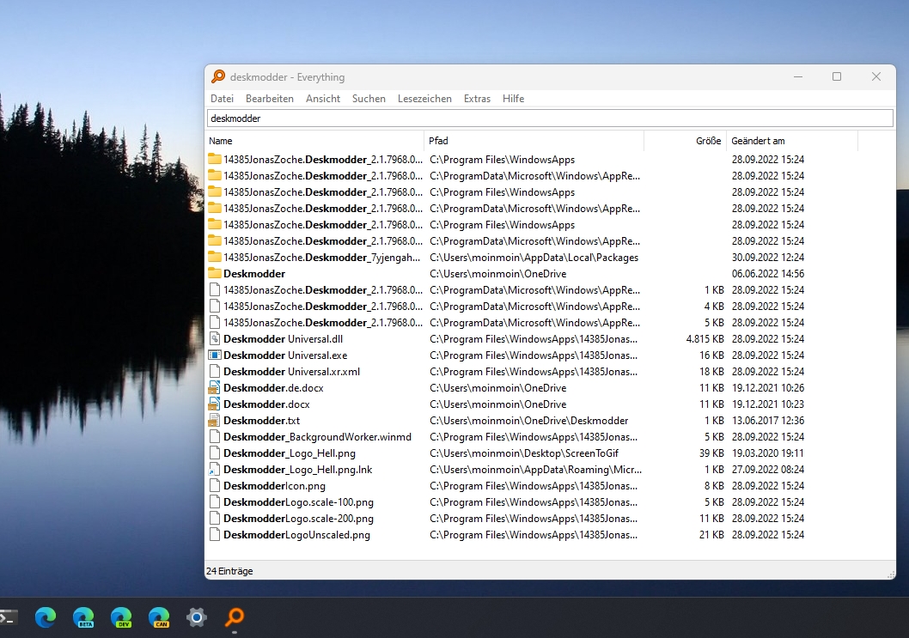Click the Everything icon in the taskbar
909x638 pixels.
point(235,617)
